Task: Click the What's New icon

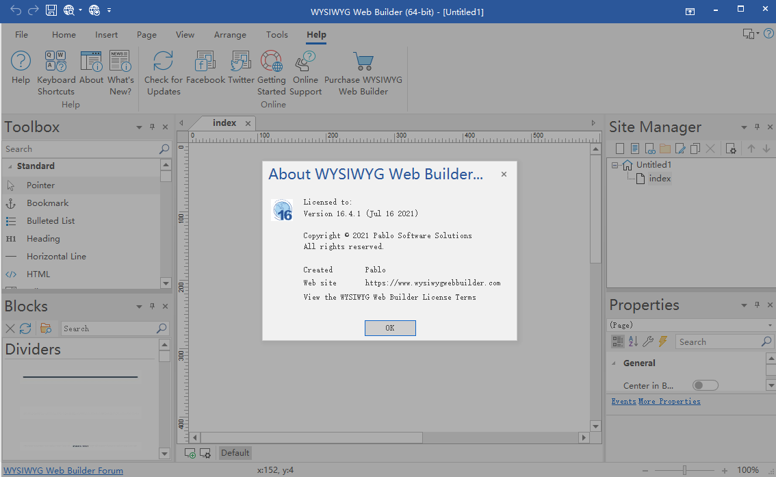Action: pyautogui.click(x=120, y=62)
